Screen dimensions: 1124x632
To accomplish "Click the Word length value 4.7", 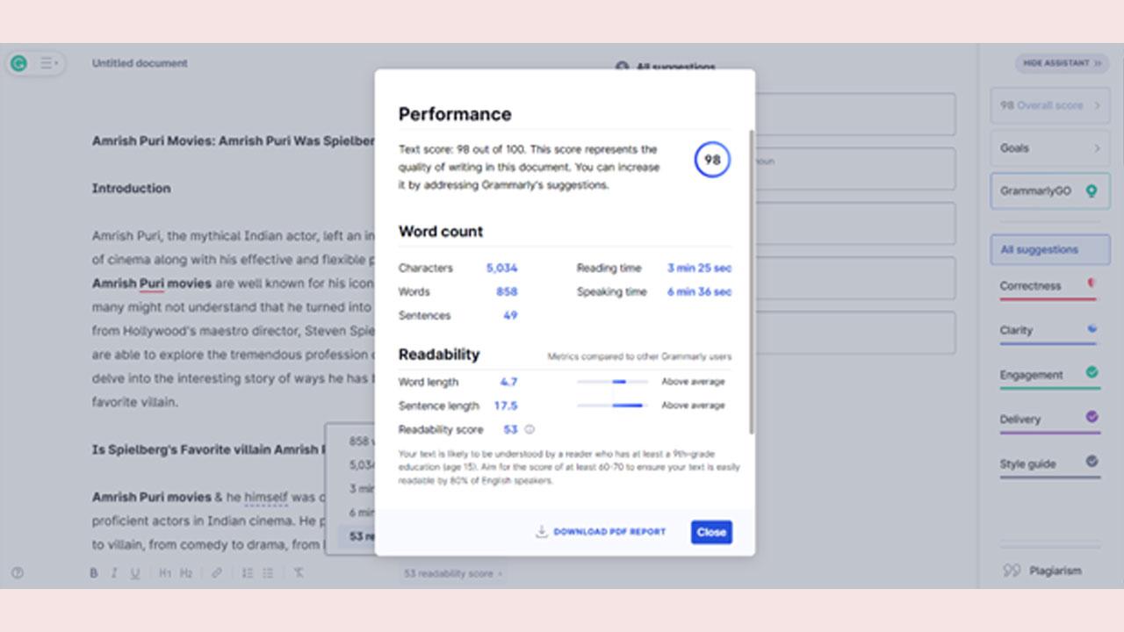I will point(508,382).
